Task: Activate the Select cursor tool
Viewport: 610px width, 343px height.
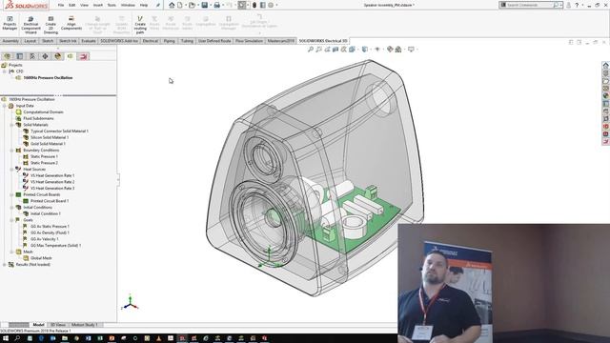Action: point(241,5)
